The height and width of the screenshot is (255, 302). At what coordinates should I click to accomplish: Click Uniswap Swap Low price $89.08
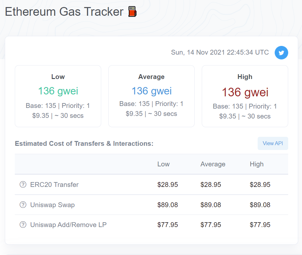click(168, 205)
